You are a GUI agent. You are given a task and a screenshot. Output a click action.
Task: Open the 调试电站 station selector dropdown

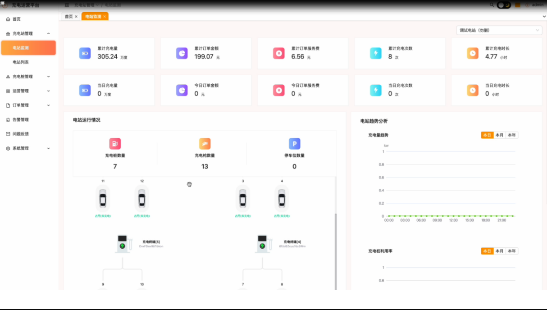pos(499,30)
